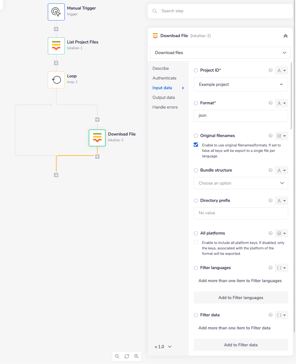
Task: Enable the All platforms checkbox
Action: (x=196, y=242)
